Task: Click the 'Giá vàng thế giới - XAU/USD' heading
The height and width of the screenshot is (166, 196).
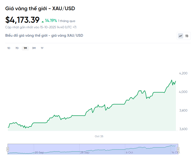Action: [40, 8]
